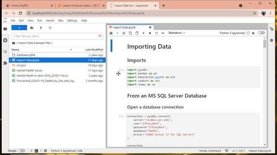Click the New Launcher plus button
Image resolution: width=277 pixels, height=155 pixels.
pyautogui.click(x=19, y=28)
